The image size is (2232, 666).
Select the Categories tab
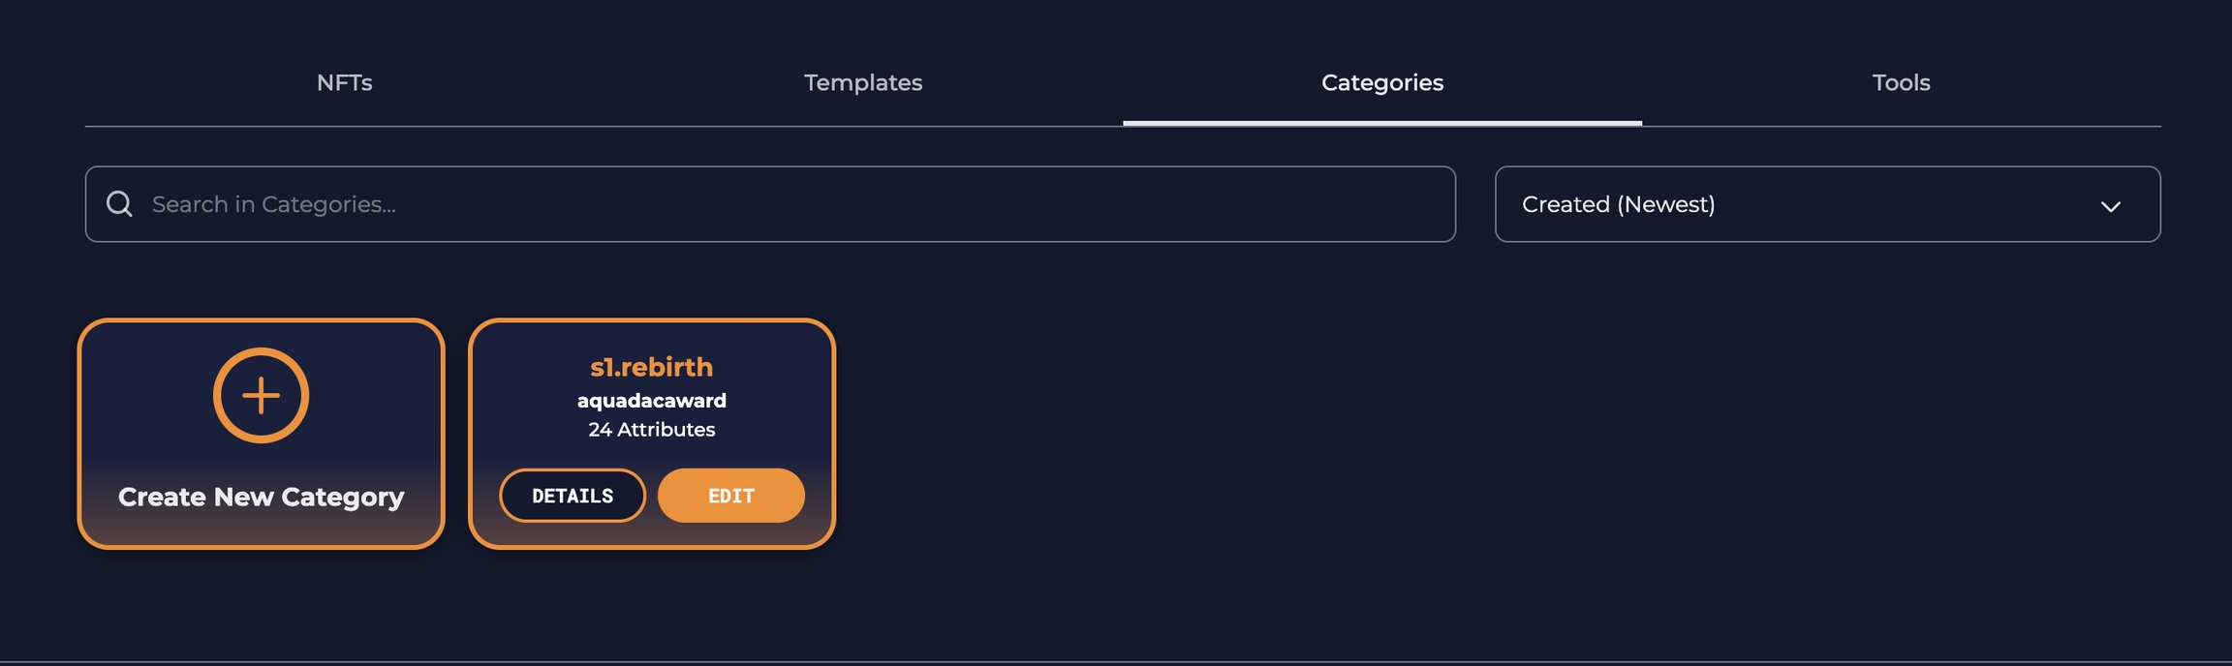coord(1381,83)
